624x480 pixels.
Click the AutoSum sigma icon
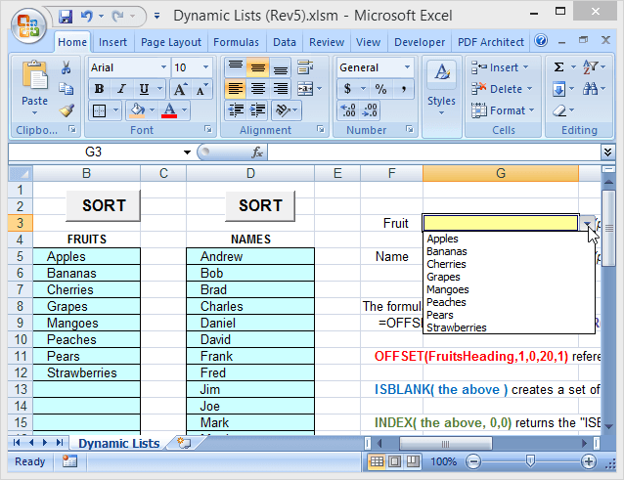tap(558, 67)
